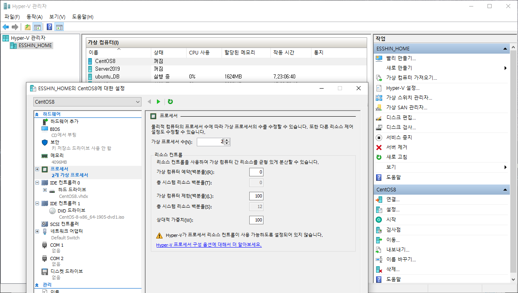Collapse the IDE 컨트롤러 0 tree node
This screenshot has width=518, height=293.
pyautogui.click(x=37, y=182)
